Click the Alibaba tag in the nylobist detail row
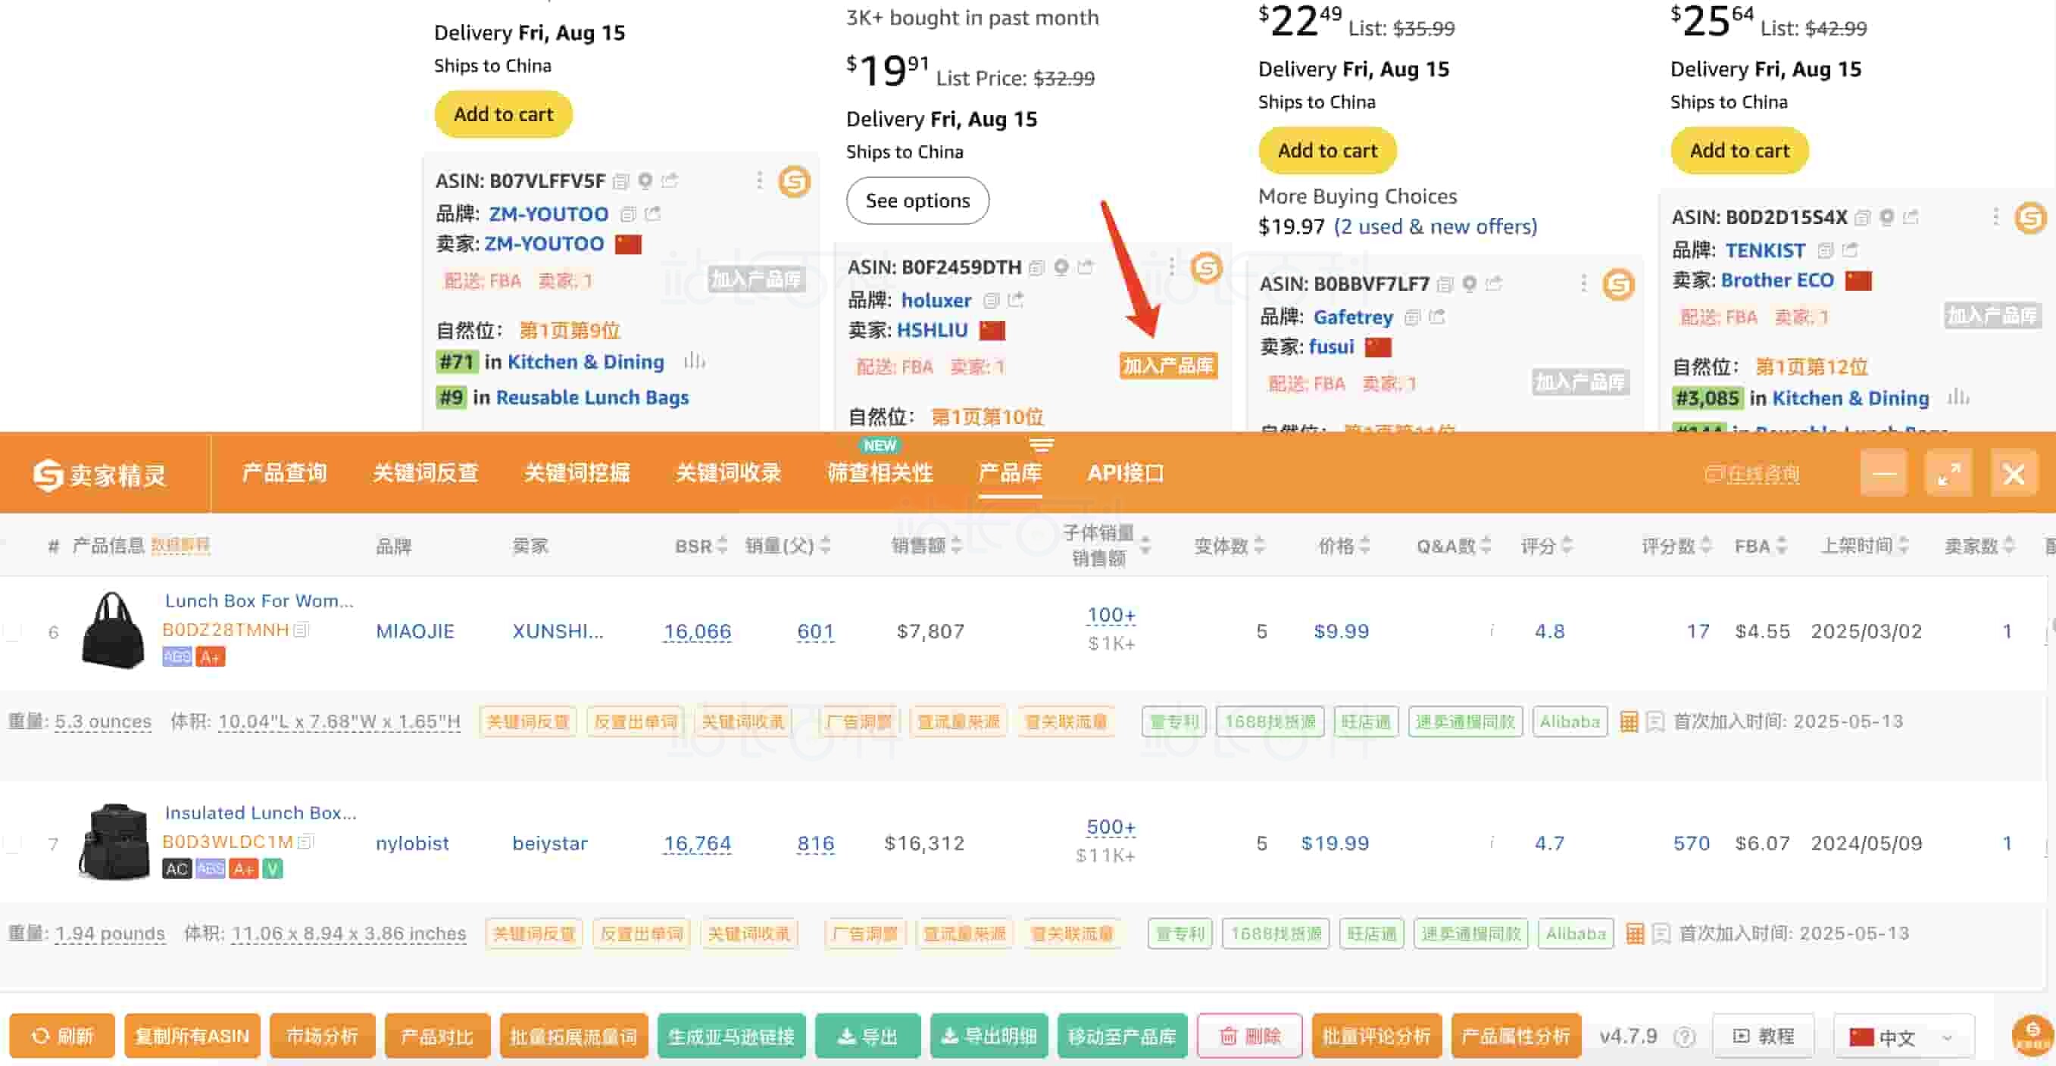This screenshot has width=2056, height=1066. click(x=1576, y=934)
